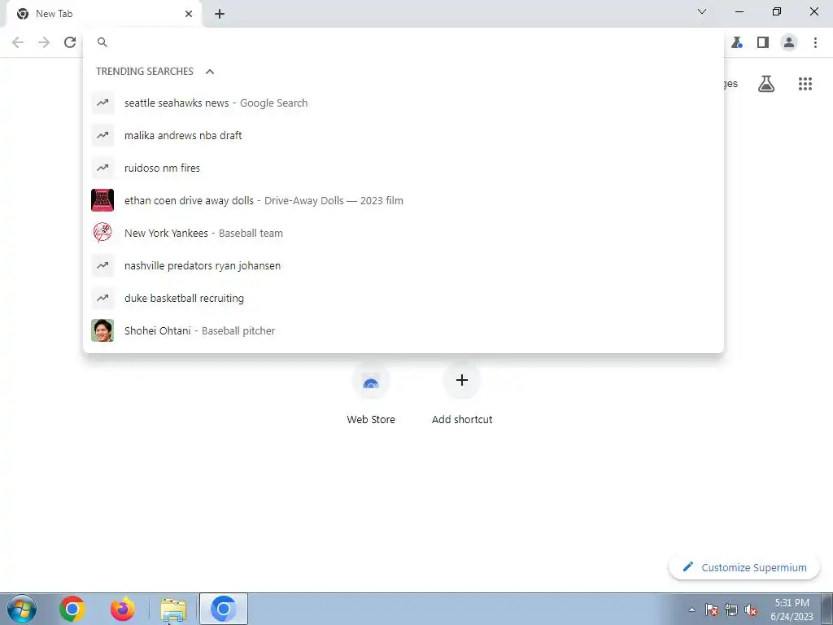Pick suggestion ruidoso nm fires
The height and width of the screenshot is (625, 833).
(x=403, y=168)
